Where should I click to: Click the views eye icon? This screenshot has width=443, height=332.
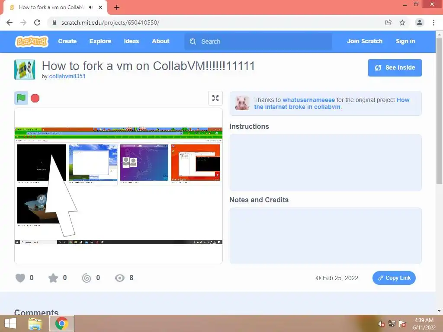(119, 278)
